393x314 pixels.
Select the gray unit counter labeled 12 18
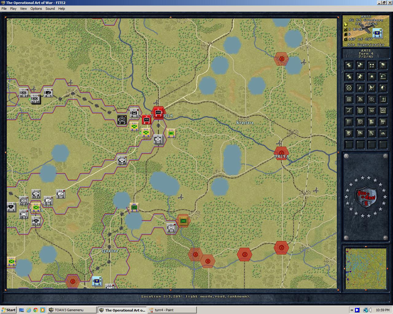click(122, 160)
